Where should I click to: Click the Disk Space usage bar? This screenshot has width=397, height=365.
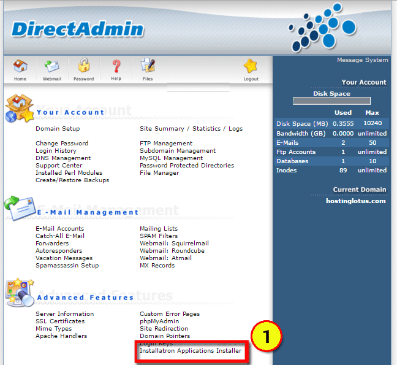(331, 101)
